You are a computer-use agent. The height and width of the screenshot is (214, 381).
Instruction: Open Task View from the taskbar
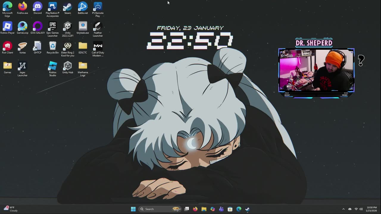(187, 209)
